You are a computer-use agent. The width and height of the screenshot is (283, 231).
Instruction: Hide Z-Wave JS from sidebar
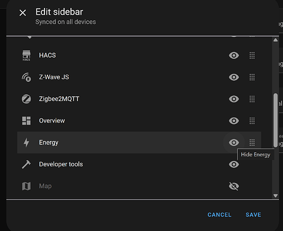tap(234, 77)
